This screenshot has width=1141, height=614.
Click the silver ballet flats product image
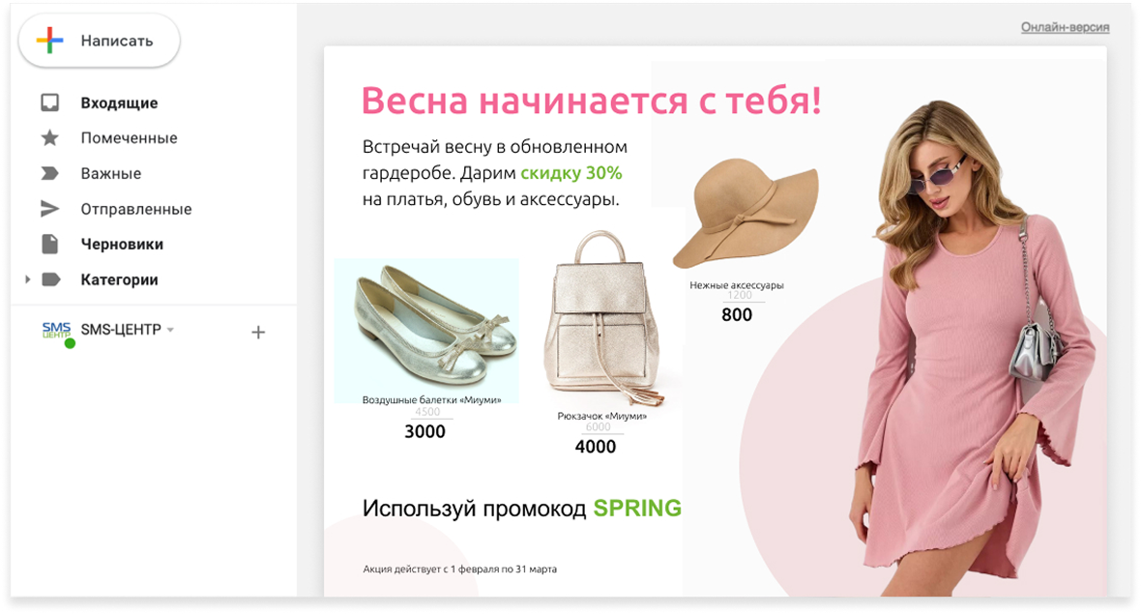point(426,329)
